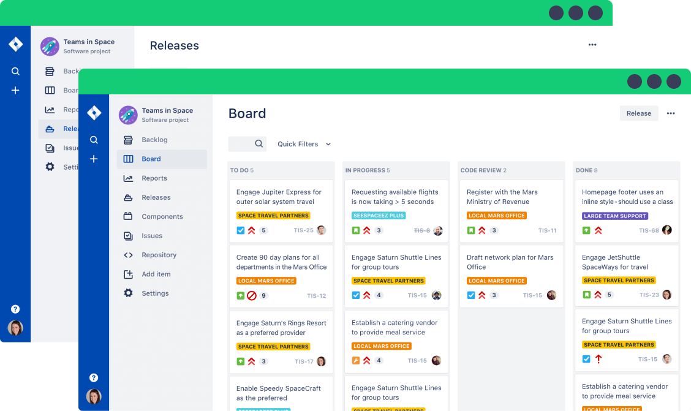Viewport: 691px width, 411px height.
Task: Open Releases in Board window sidebar
Action: click(162, 197)
